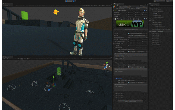Image resolution: width=175 pixels, height=110 pixels.
Task: Click the Persp label under the gizmo
Action: point(107,71)
